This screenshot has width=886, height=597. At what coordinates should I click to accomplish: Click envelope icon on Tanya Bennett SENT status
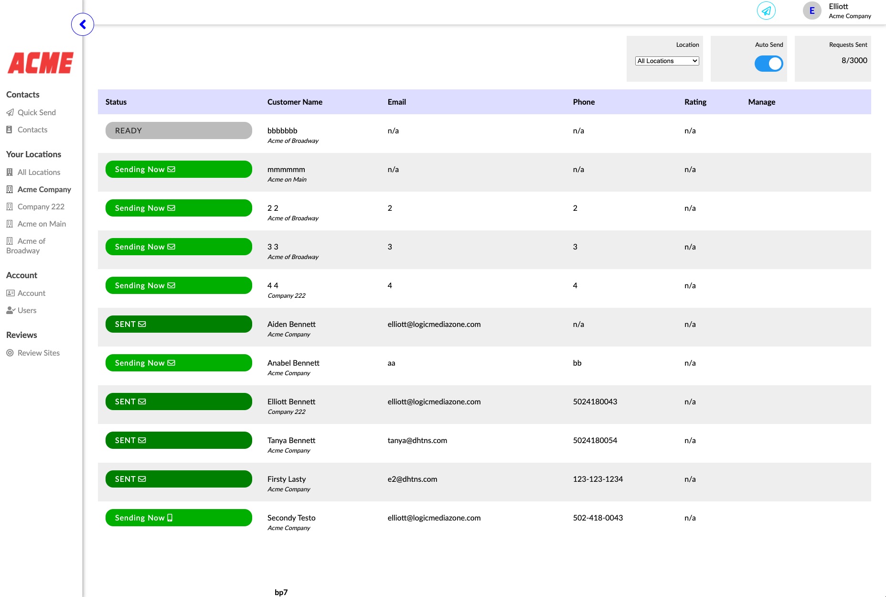[142, 440]
